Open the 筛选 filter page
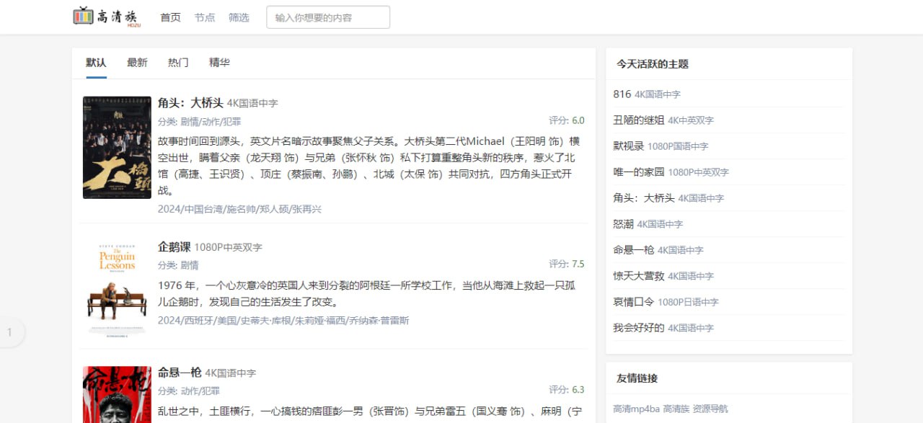The width and height of the screenshot is (923, 423). point(239,17)
